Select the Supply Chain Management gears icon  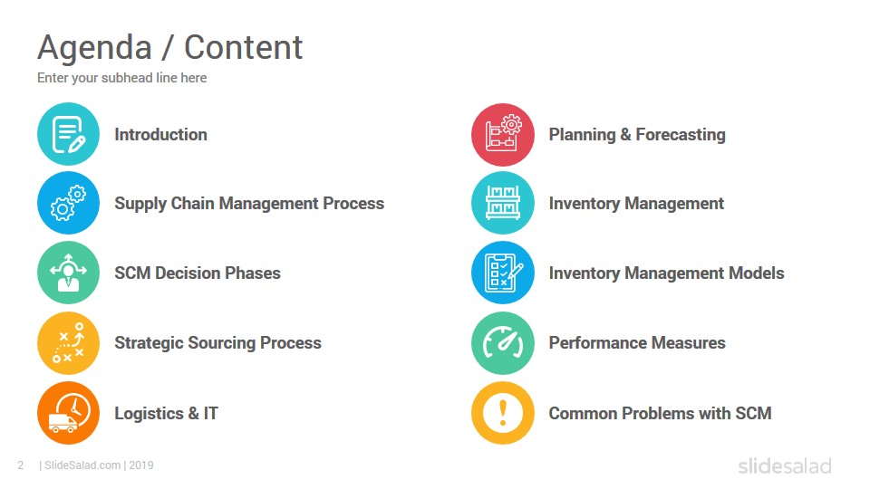(x=68, y=203)
